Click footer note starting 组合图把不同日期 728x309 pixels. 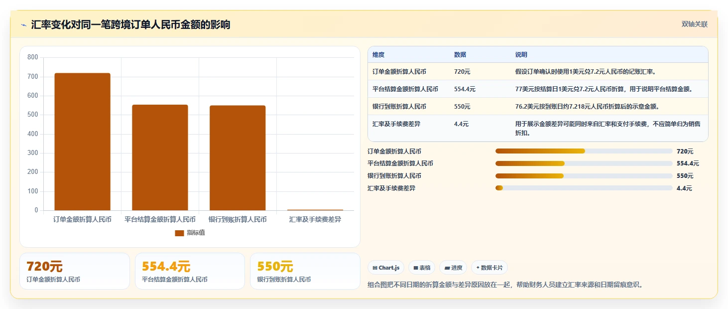[x=505, y=285]
